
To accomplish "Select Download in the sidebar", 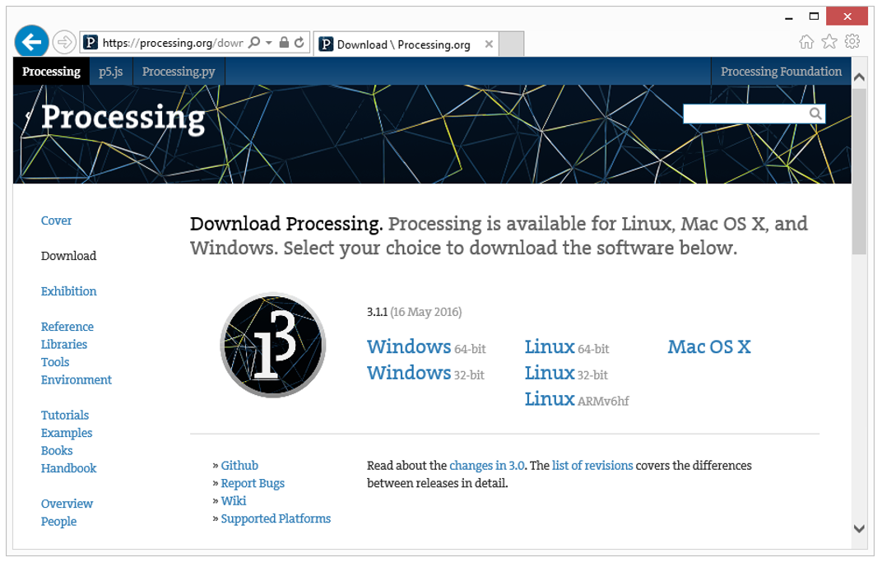I will pyautogui.click(x=68, y=256).
